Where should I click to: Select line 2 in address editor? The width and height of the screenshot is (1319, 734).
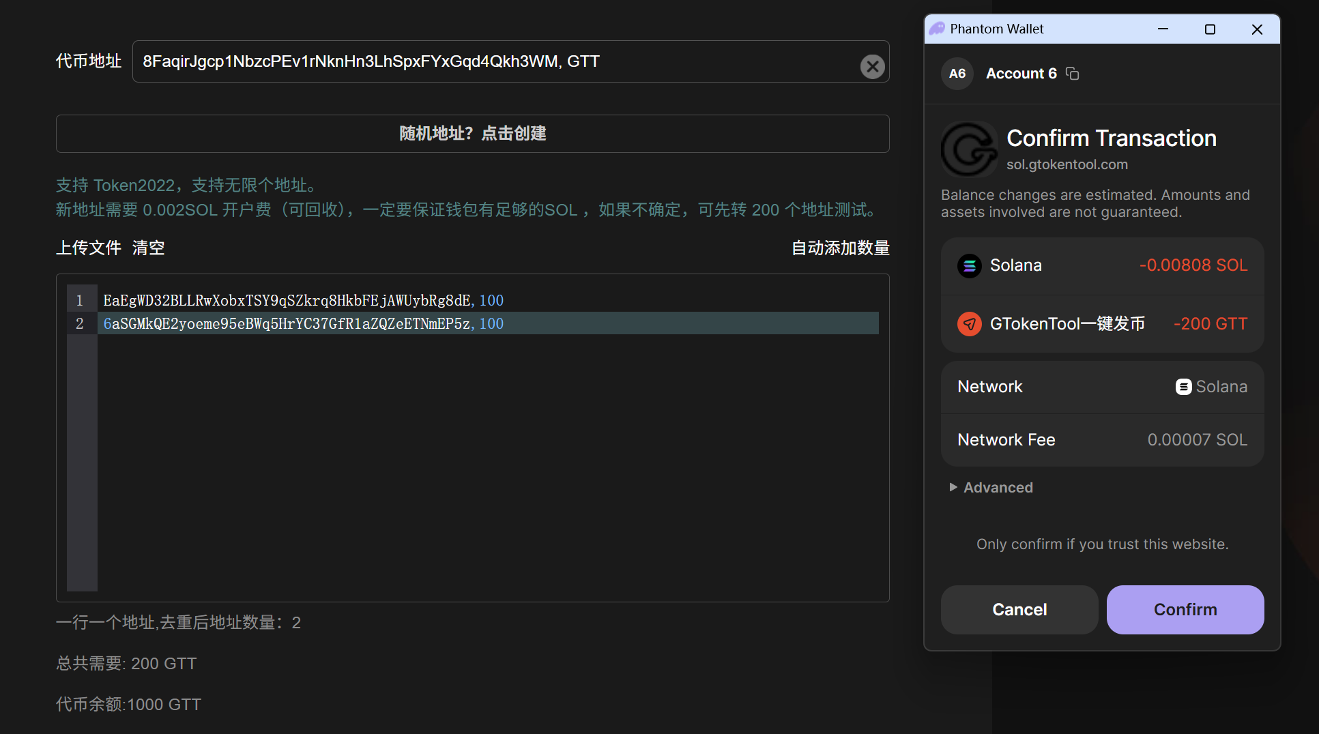pyautogui.click(x=303, y=324)
